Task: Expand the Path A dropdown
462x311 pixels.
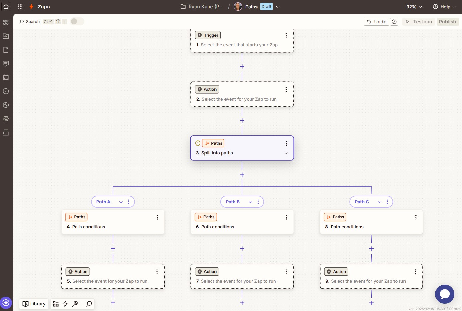Action: click(x=121, y=202)
